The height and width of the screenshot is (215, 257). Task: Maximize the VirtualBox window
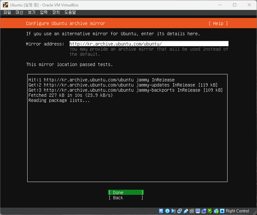(235, 5)
